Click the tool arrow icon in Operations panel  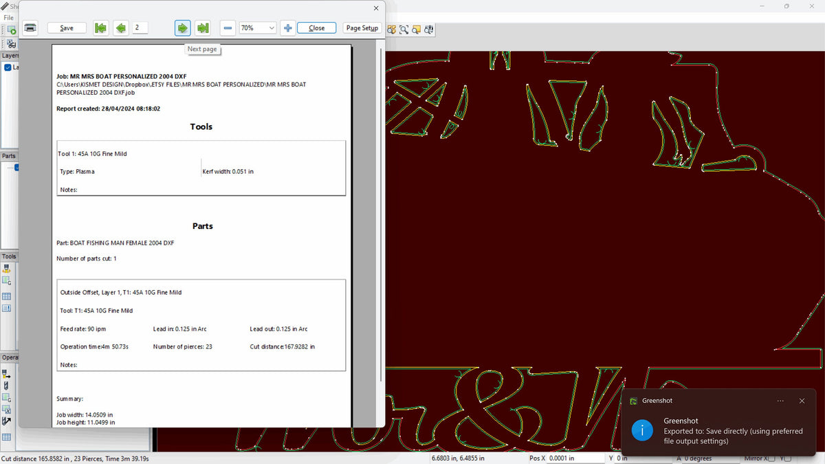click(x=7, y=421)
